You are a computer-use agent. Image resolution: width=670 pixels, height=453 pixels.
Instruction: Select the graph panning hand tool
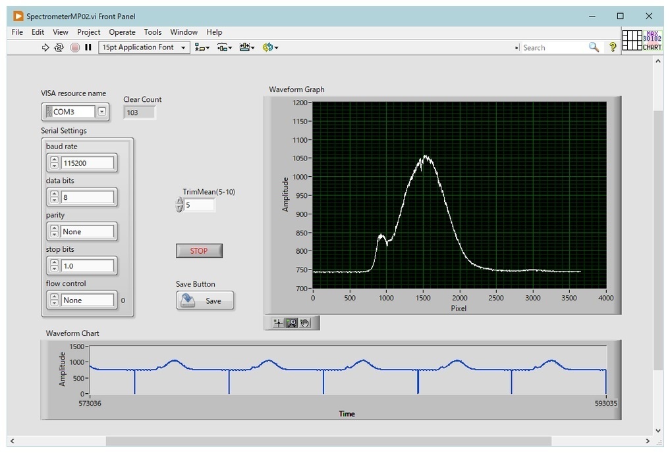[x=304, y=323]
